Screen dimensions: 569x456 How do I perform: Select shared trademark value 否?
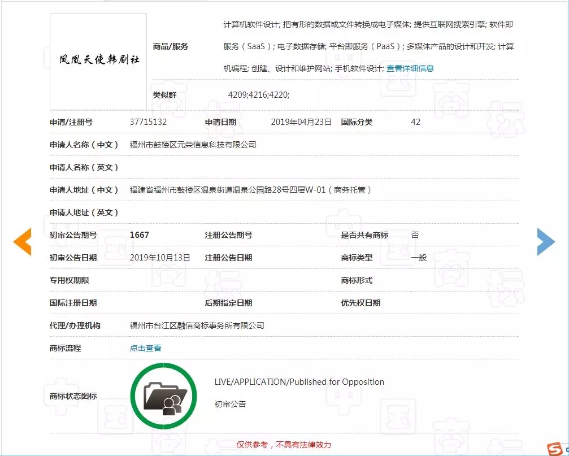pyautogui.click(x=415, y=235)
